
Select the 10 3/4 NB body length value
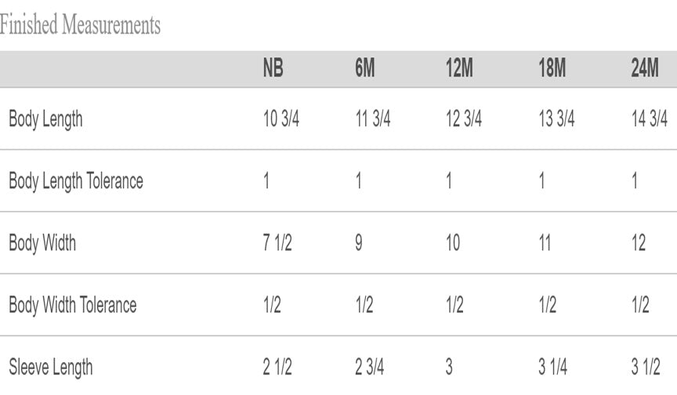coord(281,118)
